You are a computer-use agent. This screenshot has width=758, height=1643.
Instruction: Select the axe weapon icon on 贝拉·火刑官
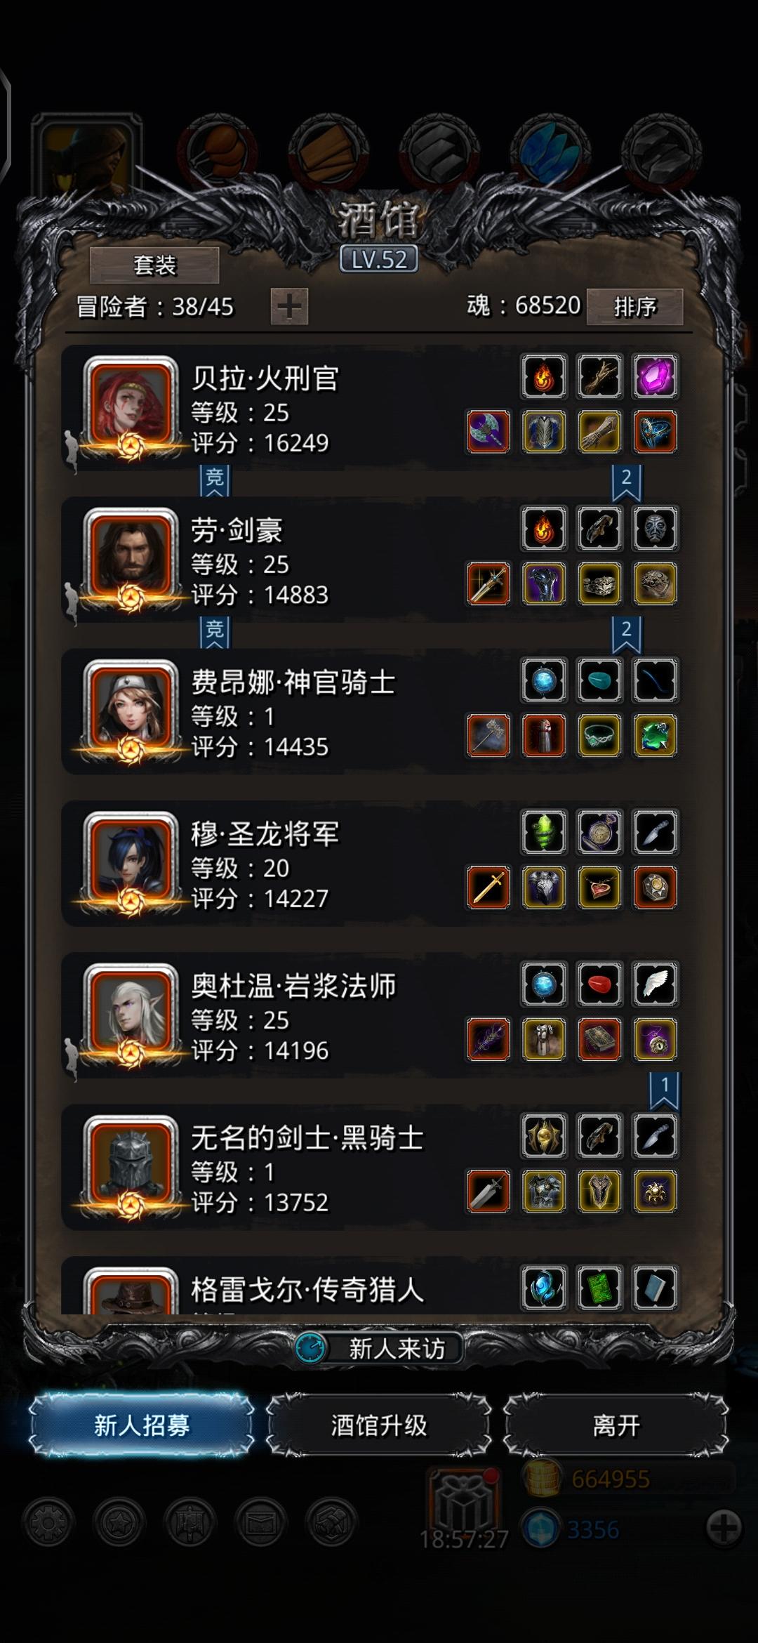click(x=488, y=432)
